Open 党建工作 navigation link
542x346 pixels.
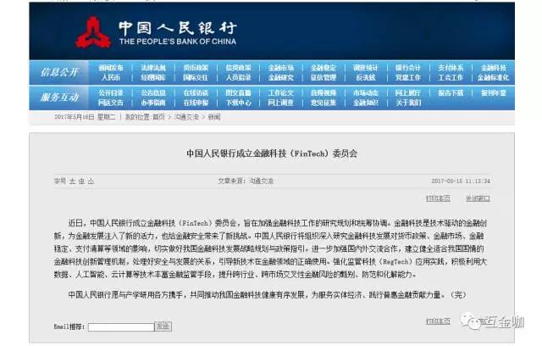click(x=408, y=78)
